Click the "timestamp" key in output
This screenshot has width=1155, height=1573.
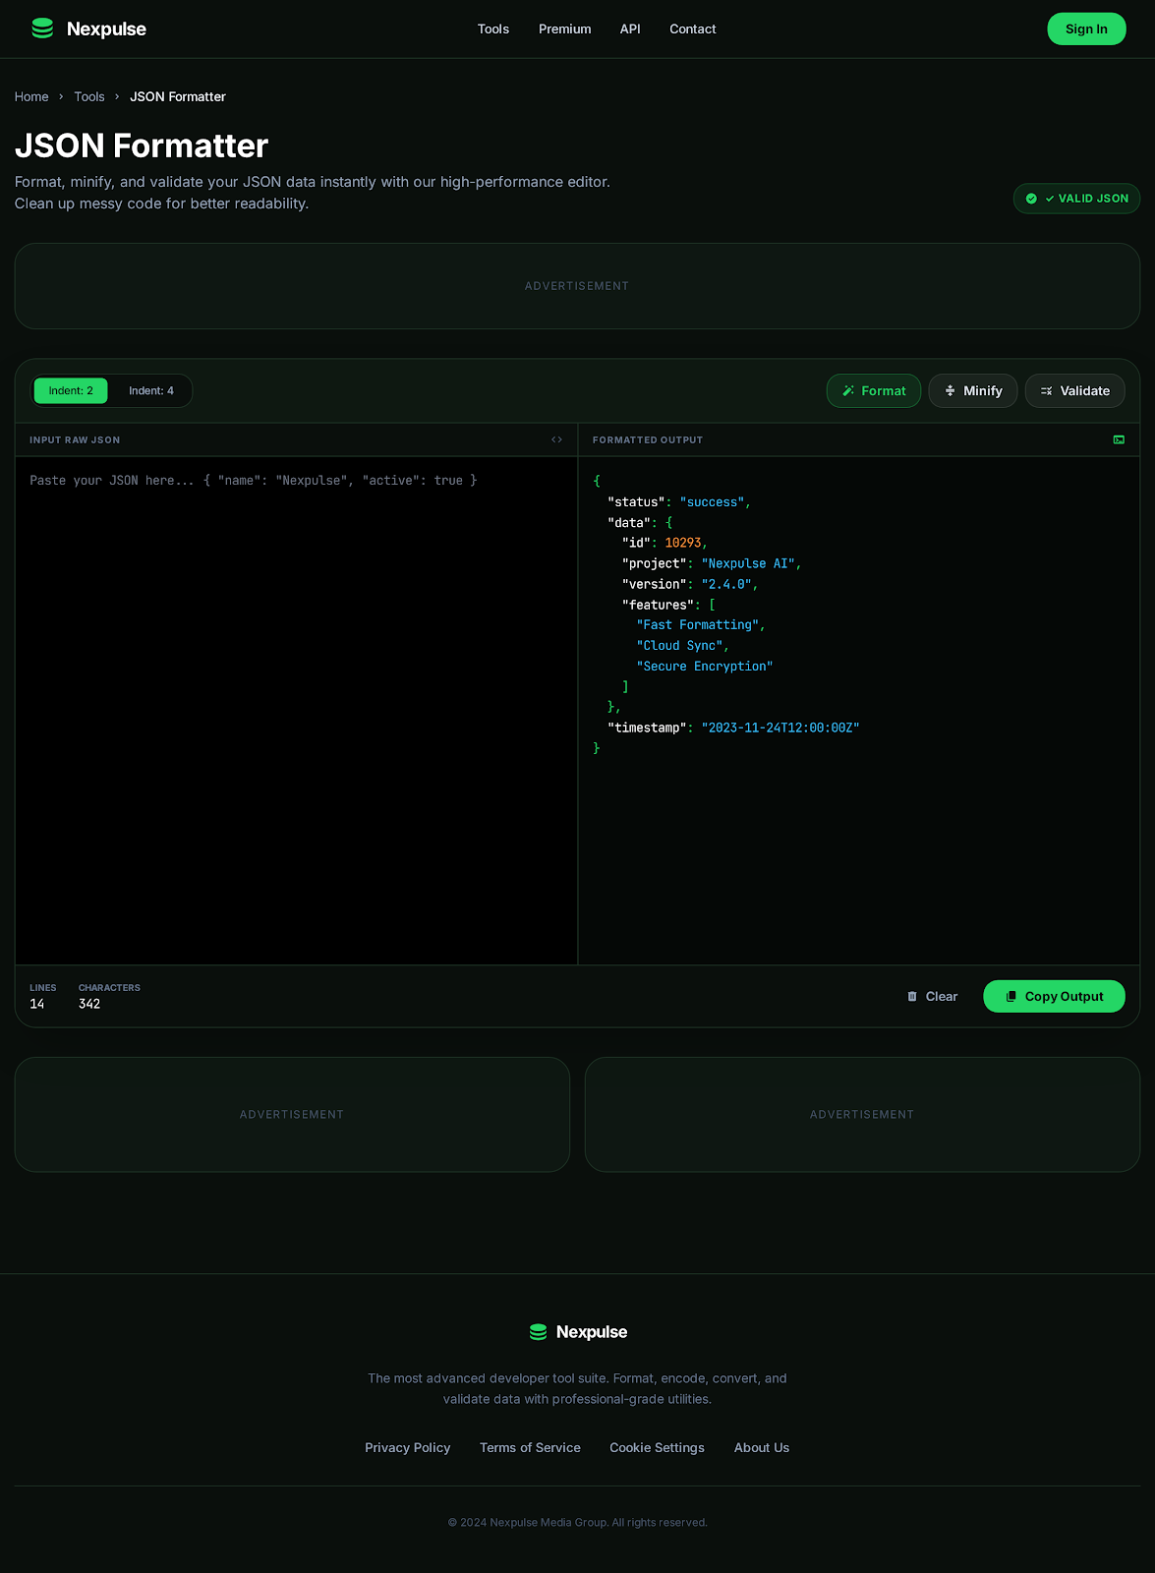coord(647,728)
